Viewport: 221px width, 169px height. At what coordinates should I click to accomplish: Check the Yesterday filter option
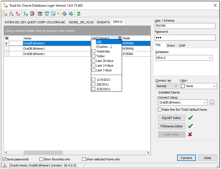94,51
